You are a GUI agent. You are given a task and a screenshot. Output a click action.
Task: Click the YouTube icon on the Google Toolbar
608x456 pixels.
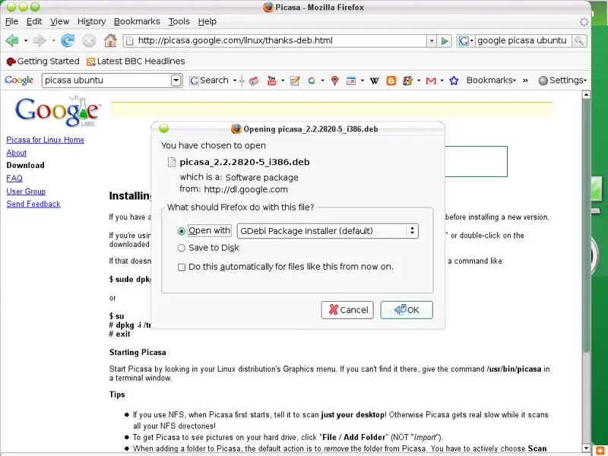pyautogui.click(x=272, y=81)
